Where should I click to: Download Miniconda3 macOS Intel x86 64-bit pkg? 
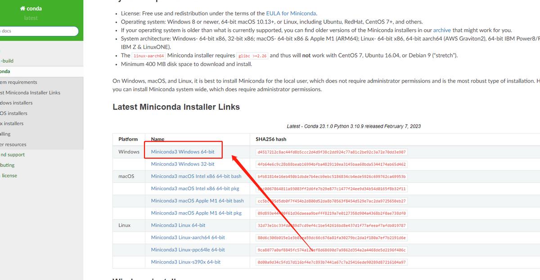[x=195, y=188]
